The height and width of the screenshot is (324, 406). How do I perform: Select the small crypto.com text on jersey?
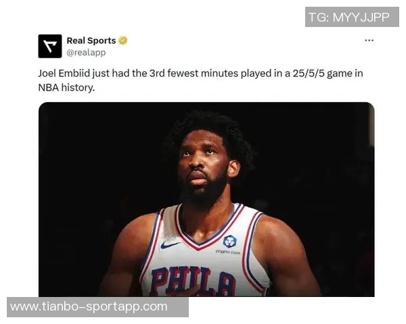(228, 252)
